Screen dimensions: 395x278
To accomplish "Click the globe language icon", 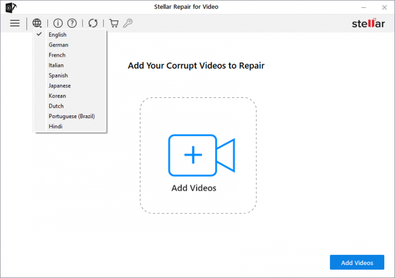I will (x=37, y=23).
